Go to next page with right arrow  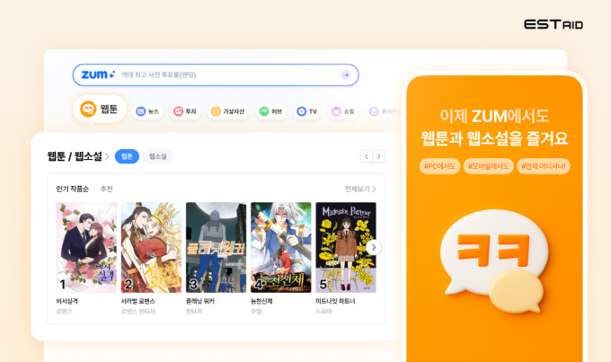click(x=379, y=156)
